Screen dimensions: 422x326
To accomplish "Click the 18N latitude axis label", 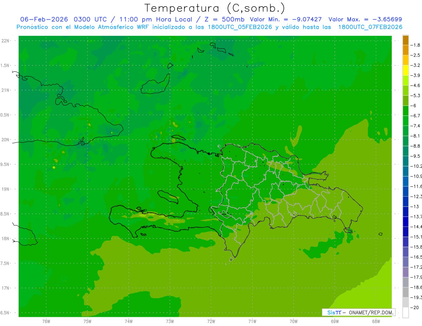I will [x=5, y=239].
